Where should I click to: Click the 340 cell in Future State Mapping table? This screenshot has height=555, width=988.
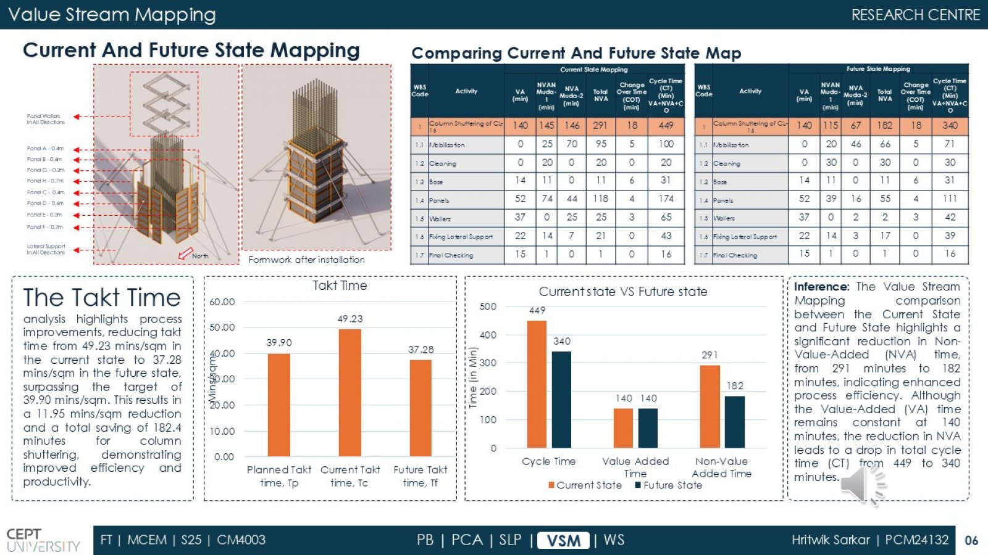pos(950,125)
